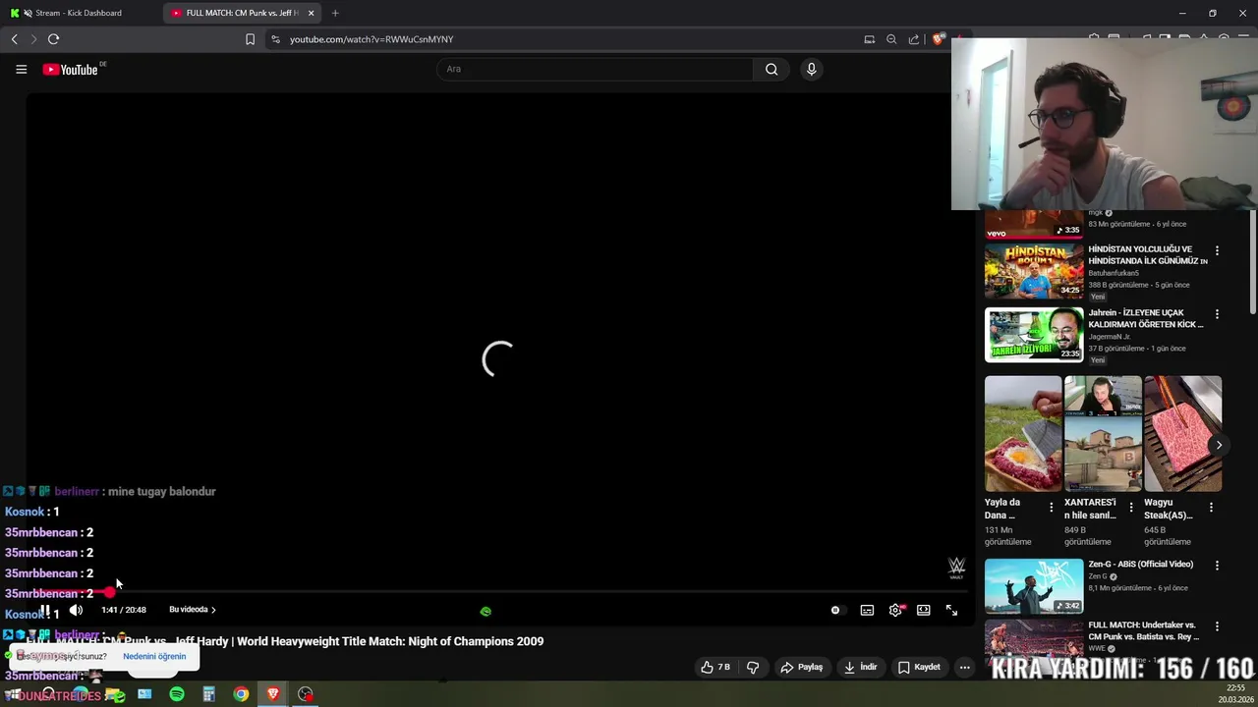Toggle subtitles/closed captions button
Image resolution: width=1258 pixels, height=707 pixels.
coord(867,610)
